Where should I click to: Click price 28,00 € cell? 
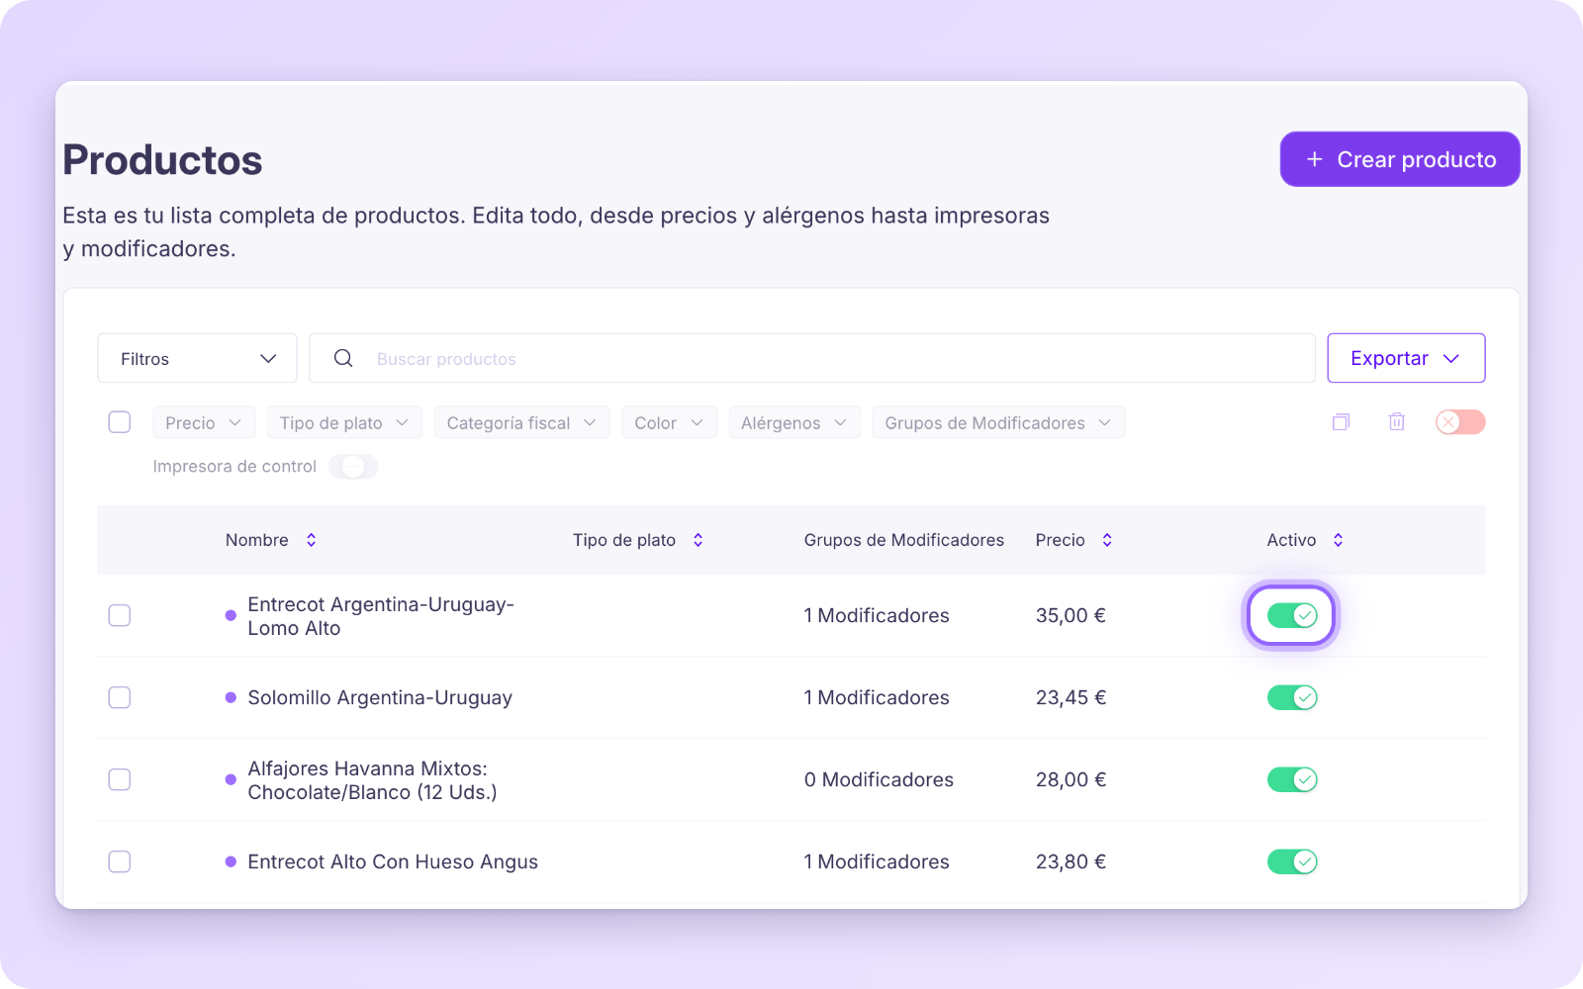point(1071,779)
